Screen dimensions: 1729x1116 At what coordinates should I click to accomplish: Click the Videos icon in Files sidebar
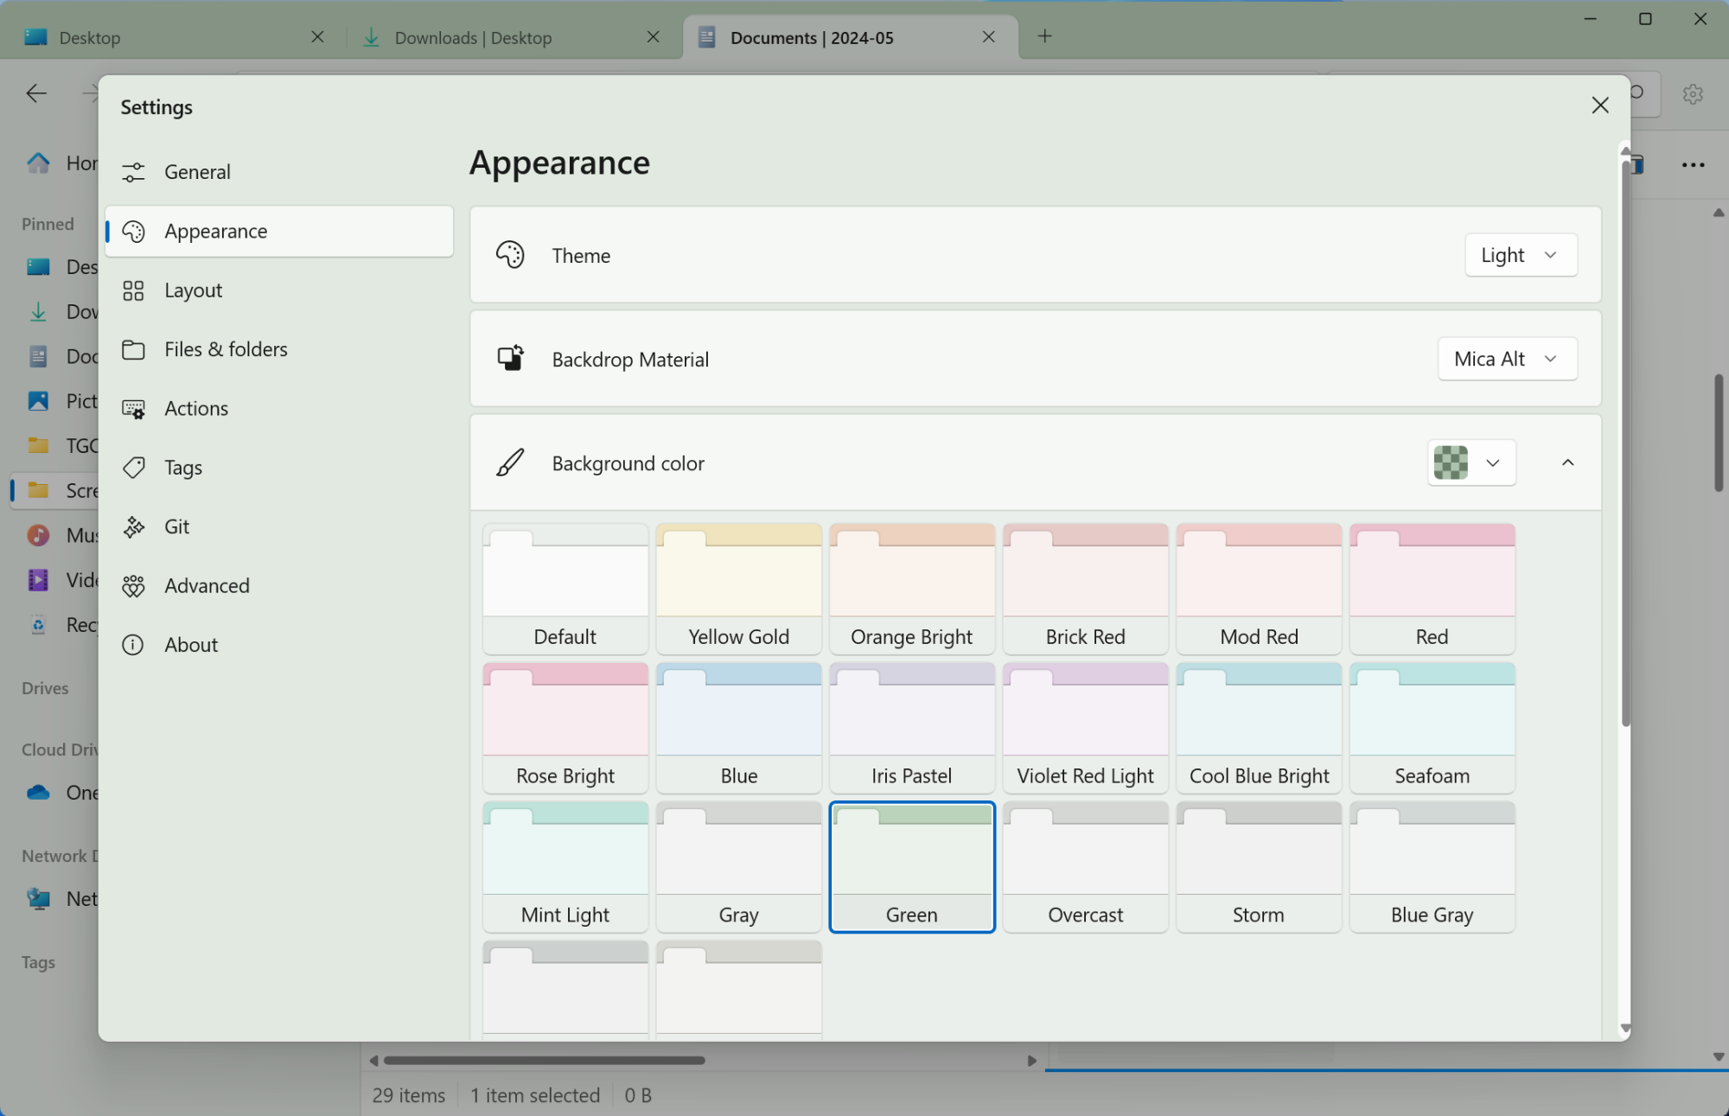coord(38,580)
